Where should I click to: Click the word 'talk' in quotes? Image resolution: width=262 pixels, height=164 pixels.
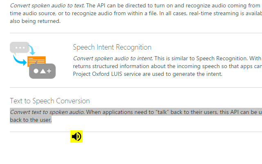[162, 112]
